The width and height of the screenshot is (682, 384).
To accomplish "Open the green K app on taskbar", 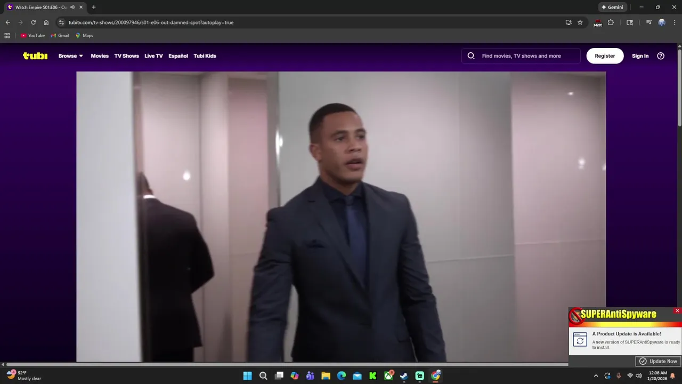I will [373, 376].
